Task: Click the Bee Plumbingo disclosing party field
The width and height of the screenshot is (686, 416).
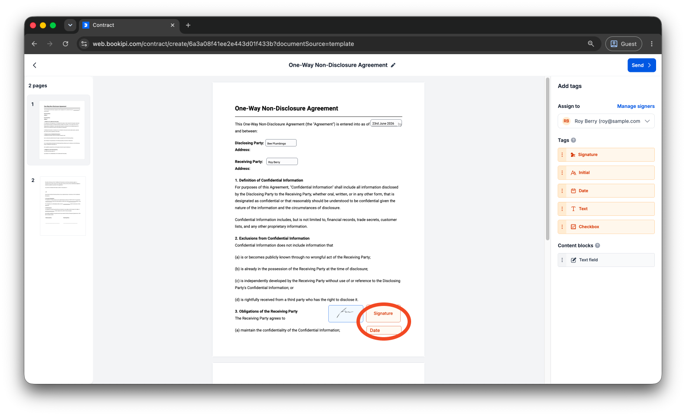Action: tap(281, 143)
